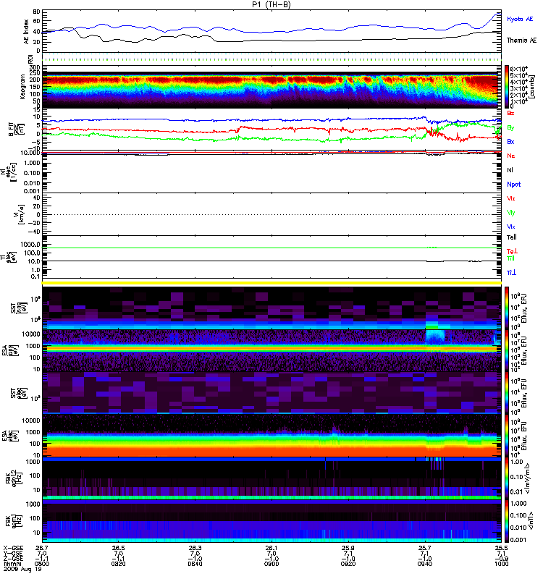
Task: Click the X-GSE value 25.5
Action: 501,548
